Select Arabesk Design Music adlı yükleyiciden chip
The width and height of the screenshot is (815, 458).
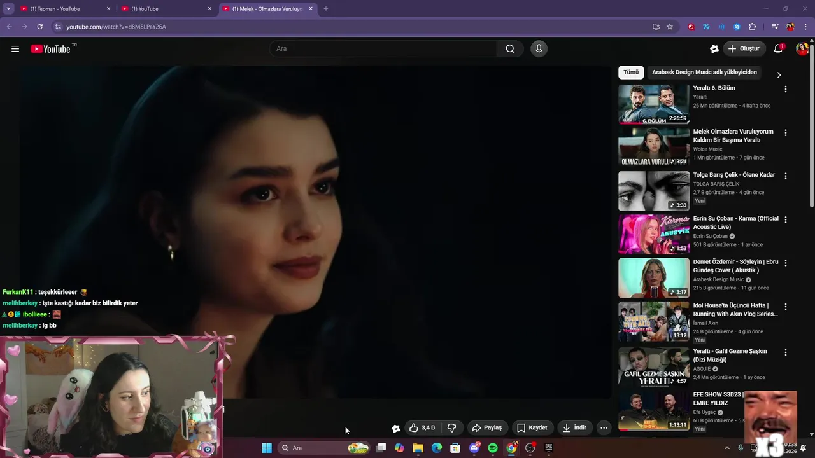(x=704, y=73)
